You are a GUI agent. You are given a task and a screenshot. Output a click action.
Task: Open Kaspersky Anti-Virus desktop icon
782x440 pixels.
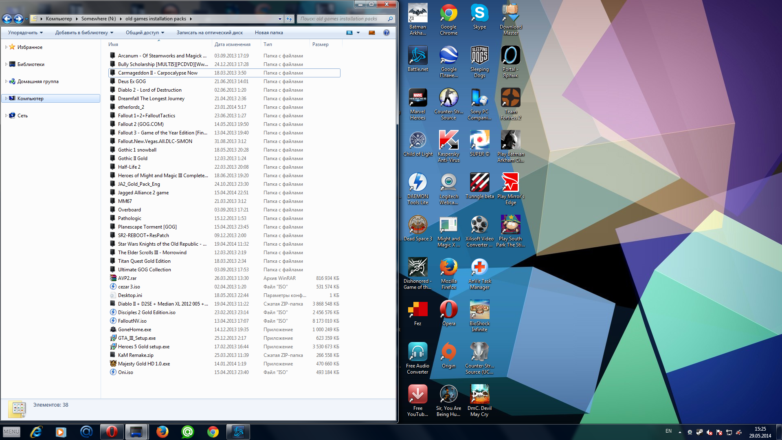448,146
